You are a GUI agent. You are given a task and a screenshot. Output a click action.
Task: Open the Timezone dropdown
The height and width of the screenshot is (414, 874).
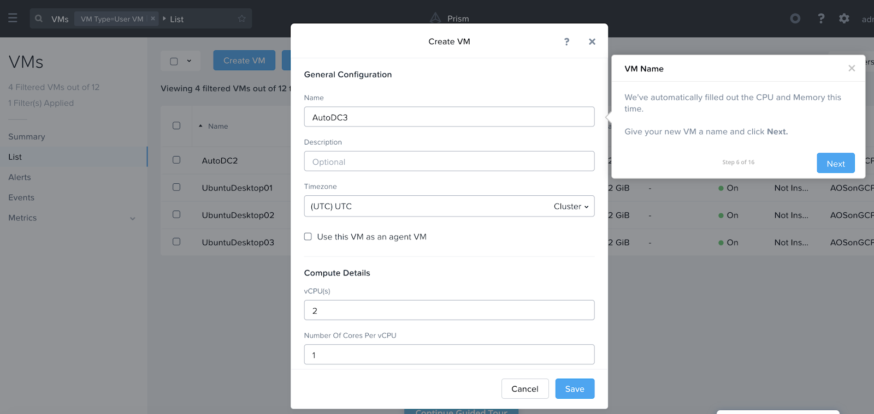coord(449,206)
